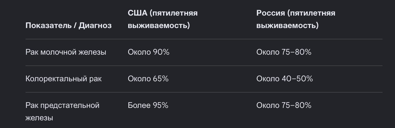
Task: Click the word 'Россия' in header
Action: point(271,13)
